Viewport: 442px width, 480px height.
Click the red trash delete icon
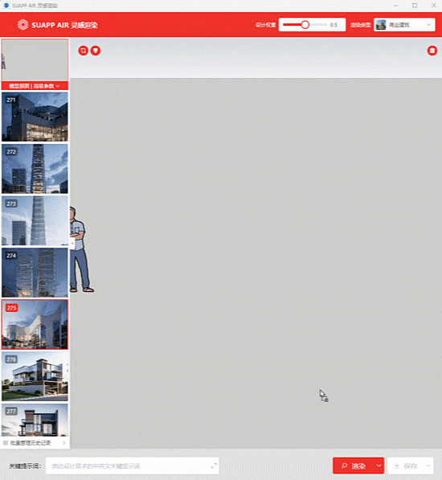432,51
